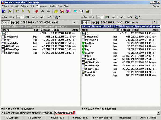Switch to brief view toolbar icon
This screenshot has width=161, height=120.
pos(17,11)
